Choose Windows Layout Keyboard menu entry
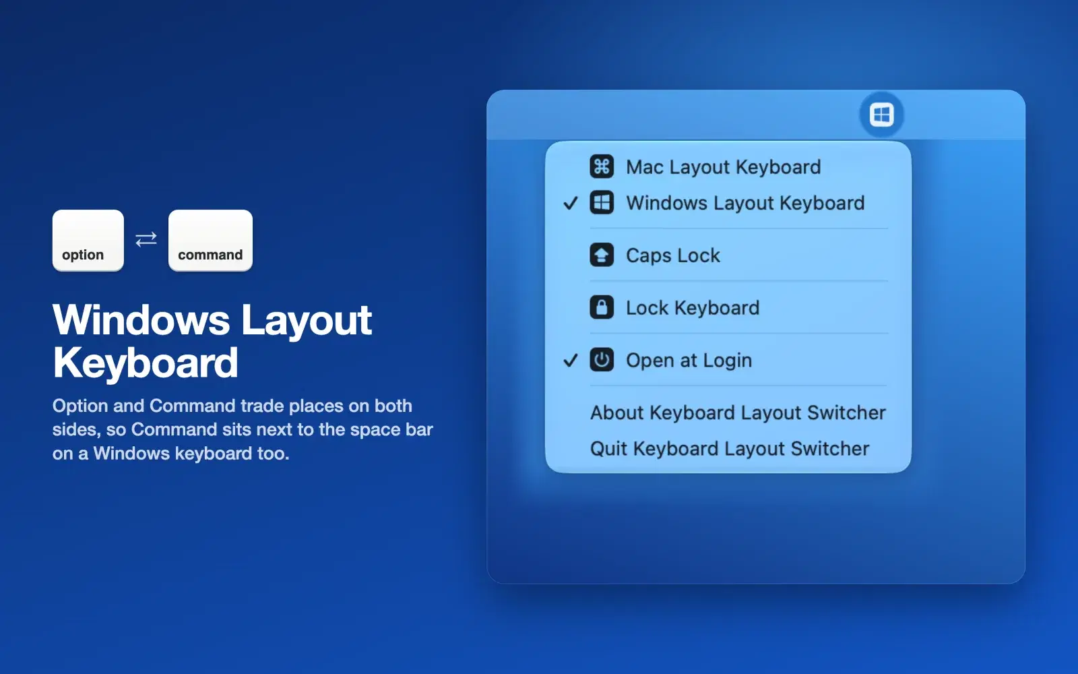 pos(728,203)
